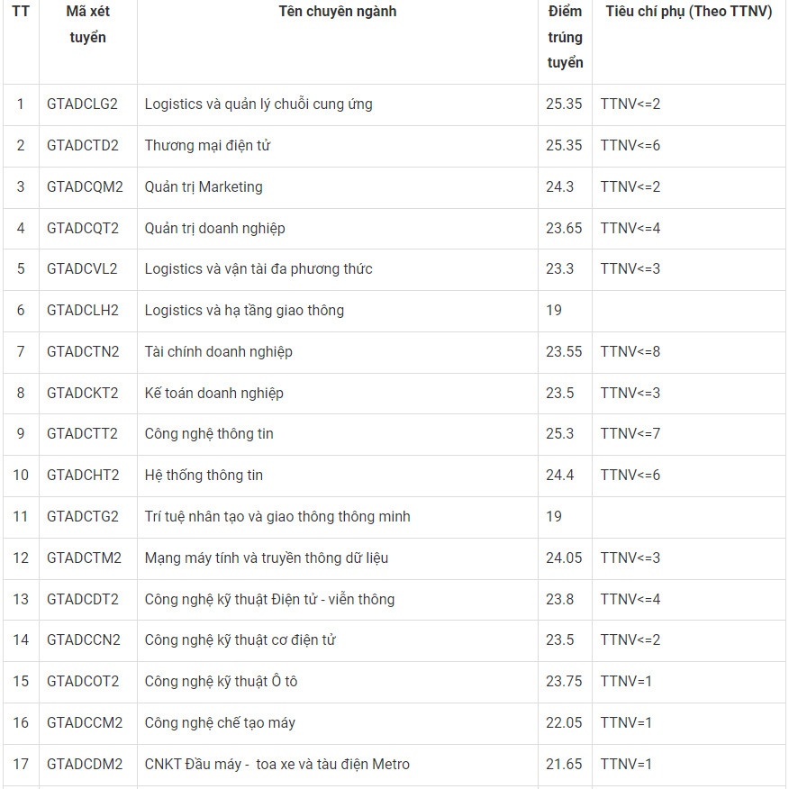This screenshot has height=789, width=789.
Task: Click "Công nghệ thông tin" major name
Action: click(x=209, y=434)
